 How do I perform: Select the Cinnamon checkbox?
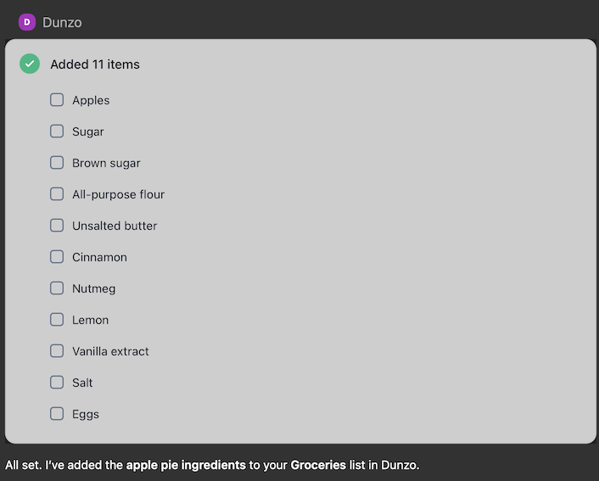57,257
